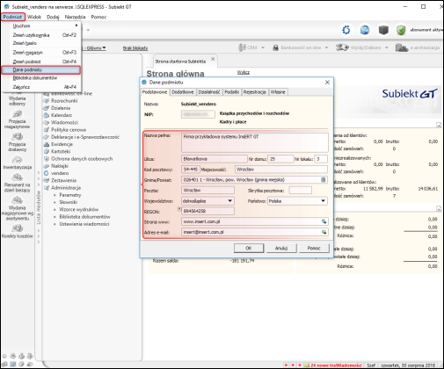
Task: Click the Poczta field
Action: pyautogui.click(x=207, y=191)
